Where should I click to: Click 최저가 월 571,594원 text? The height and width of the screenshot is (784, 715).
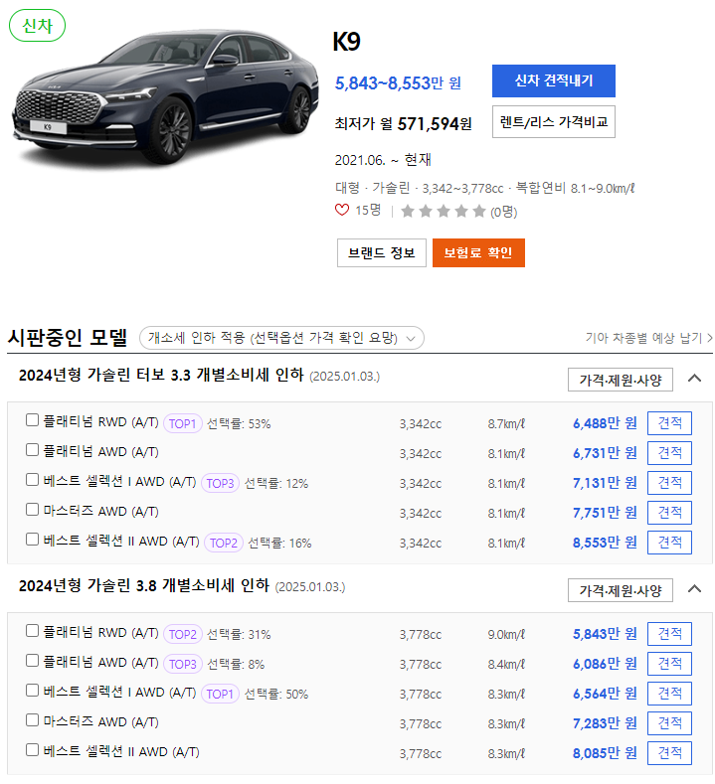pos(404,123)
